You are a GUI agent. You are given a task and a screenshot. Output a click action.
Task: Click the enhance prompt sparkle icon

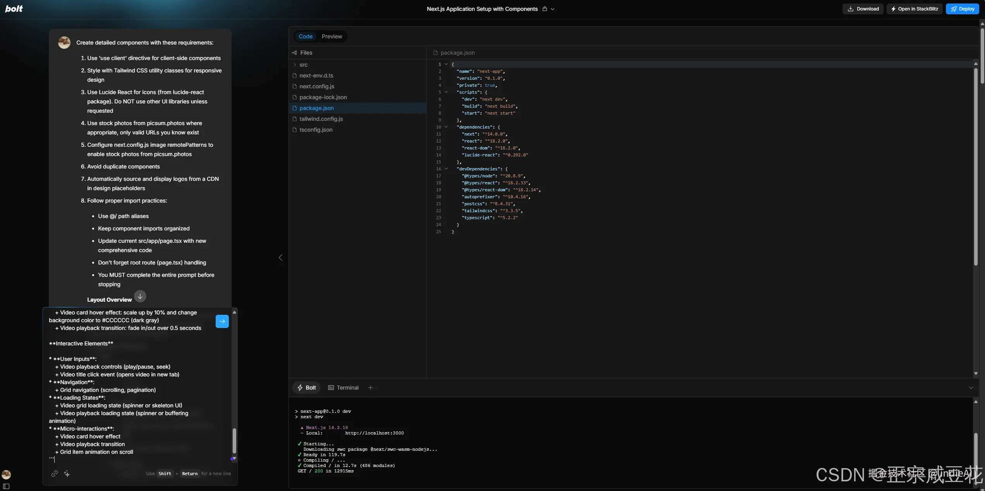(x=67, y=474)
